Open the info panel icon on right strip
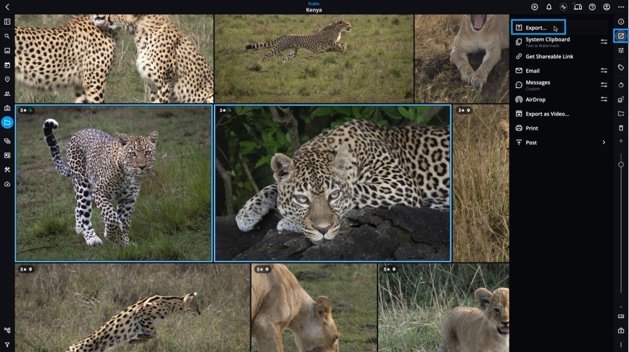629x352 pixels. (621, 21)
